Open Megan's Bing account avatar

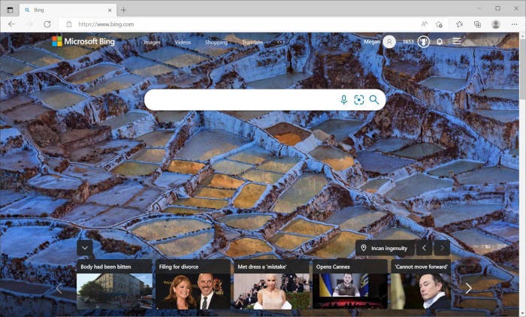coord(389,41)
